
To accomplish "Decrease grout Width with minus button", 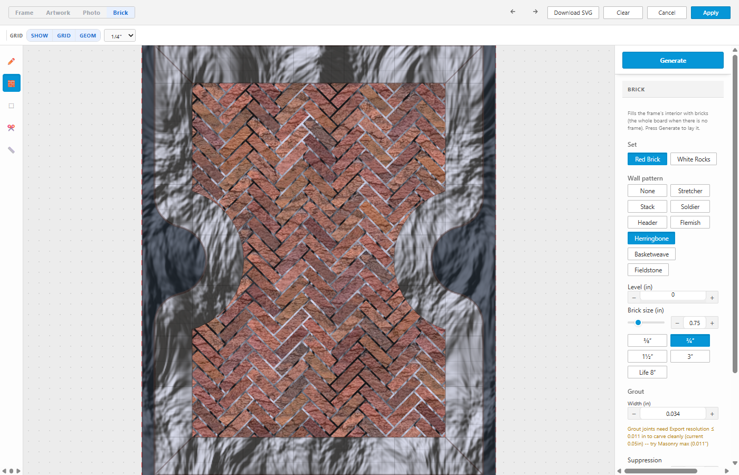I will [634, 414].
